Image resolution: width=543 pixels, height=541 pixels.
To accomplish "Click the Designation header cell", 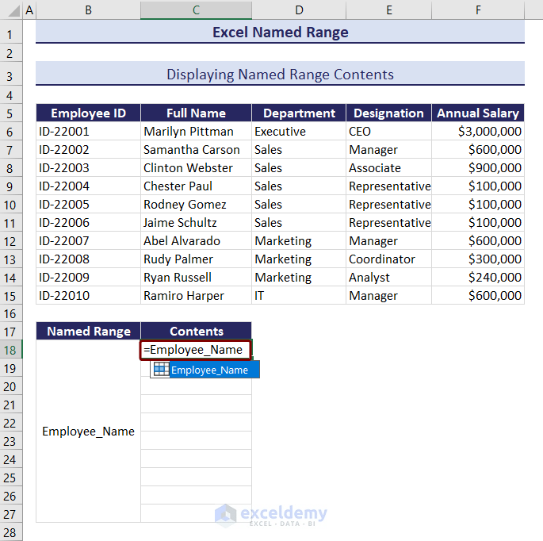I will [389, 113].
